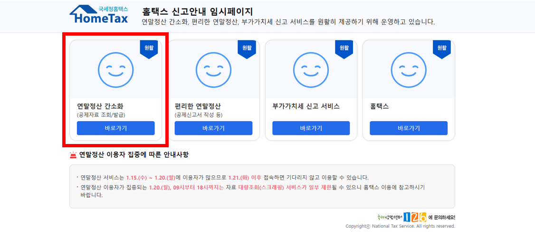
Task: Click the 126 call center number graphic
Action: click(x=415, y=217)
